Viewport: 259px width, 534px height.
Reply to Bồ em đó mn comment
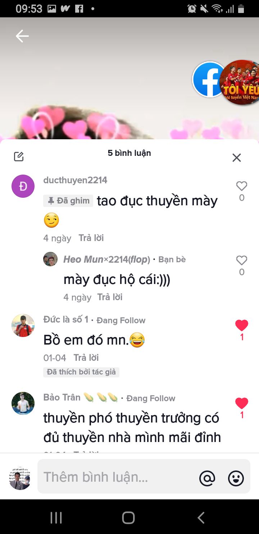86,358
